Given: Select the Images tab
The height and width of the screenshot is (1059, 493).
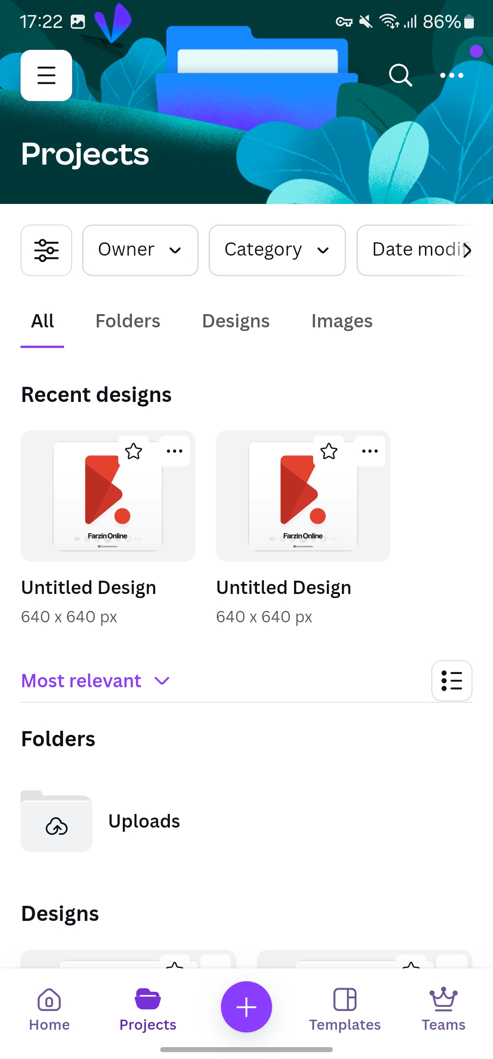Looking at the screenshot, I should [x=342, y=321].
